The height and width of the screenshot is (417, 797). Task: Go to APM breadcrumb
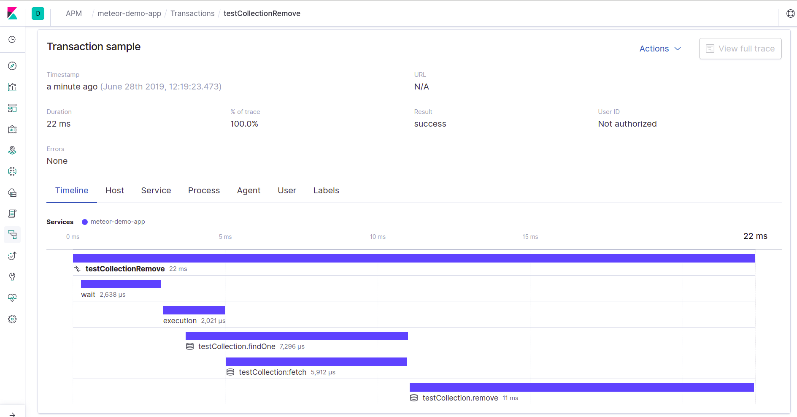pos(74,14)
